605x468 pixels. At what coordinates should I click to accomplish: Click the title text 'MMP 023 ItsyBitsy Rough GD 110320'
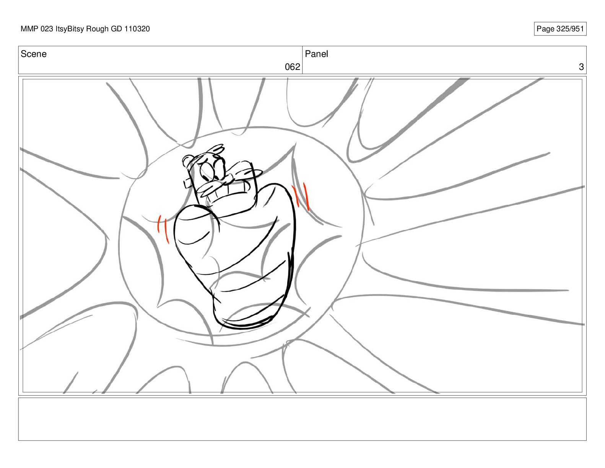pyautogui.click(x=85, y=29)
